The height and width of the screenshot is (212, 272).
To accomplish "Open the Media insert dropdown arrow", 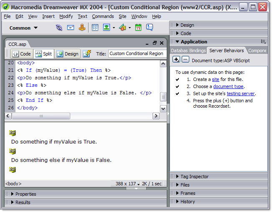I will point(130,28).
